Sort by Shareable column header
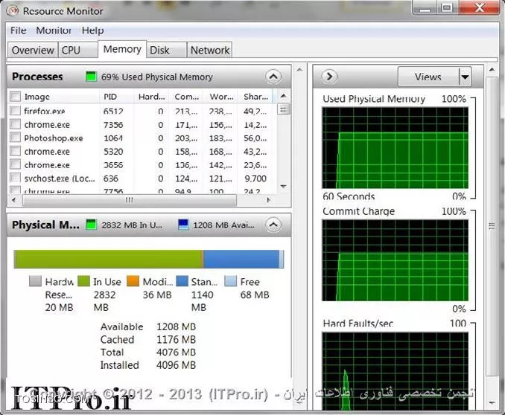The width and height of the screenshot is (505, 415). (255, 97)
